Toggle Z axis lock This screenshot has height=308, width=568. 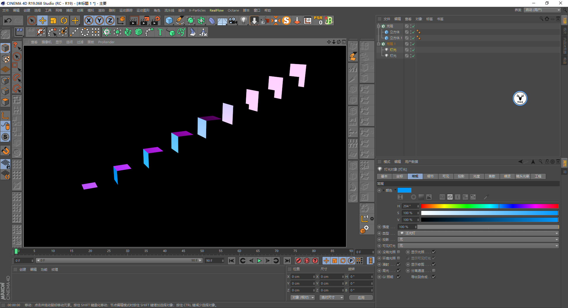click(x=110, y=20)
